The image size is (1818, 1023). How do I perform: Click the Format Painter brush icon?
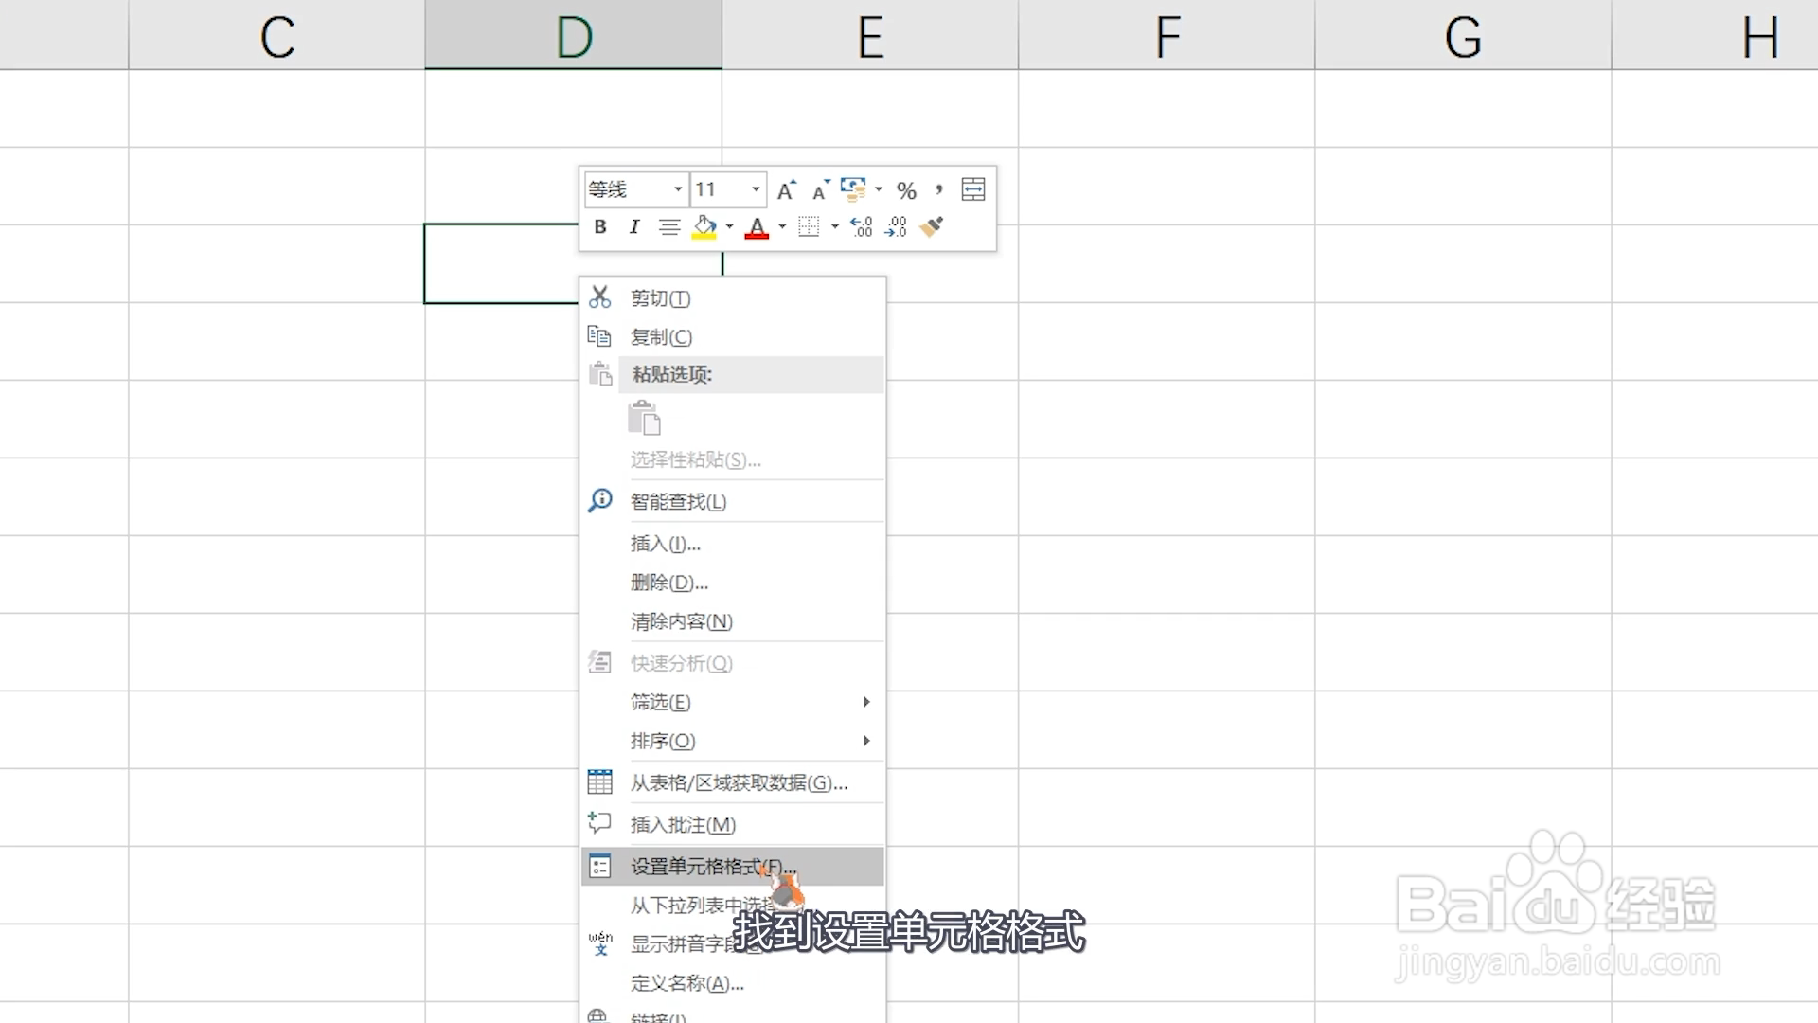931,227
